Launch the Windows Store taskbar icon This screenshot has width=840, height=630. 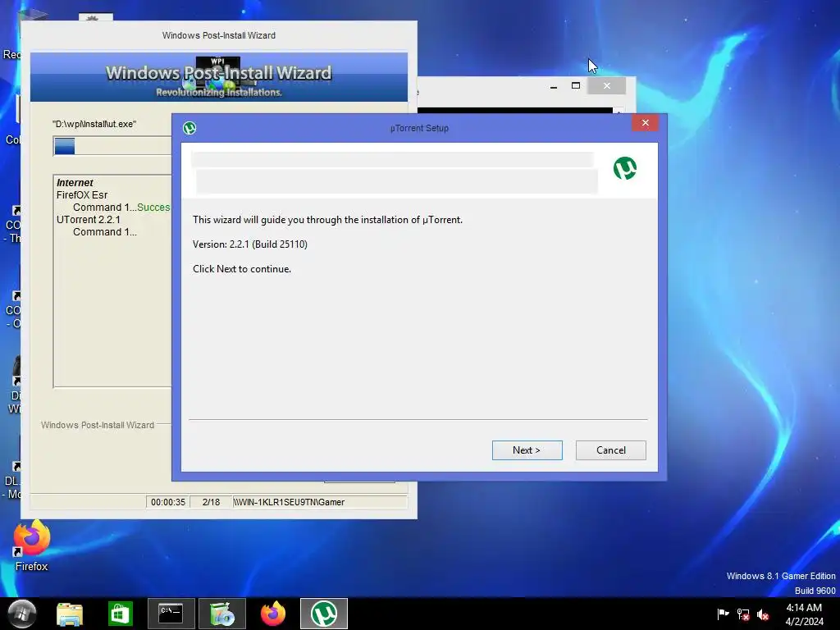pos(120,614)
